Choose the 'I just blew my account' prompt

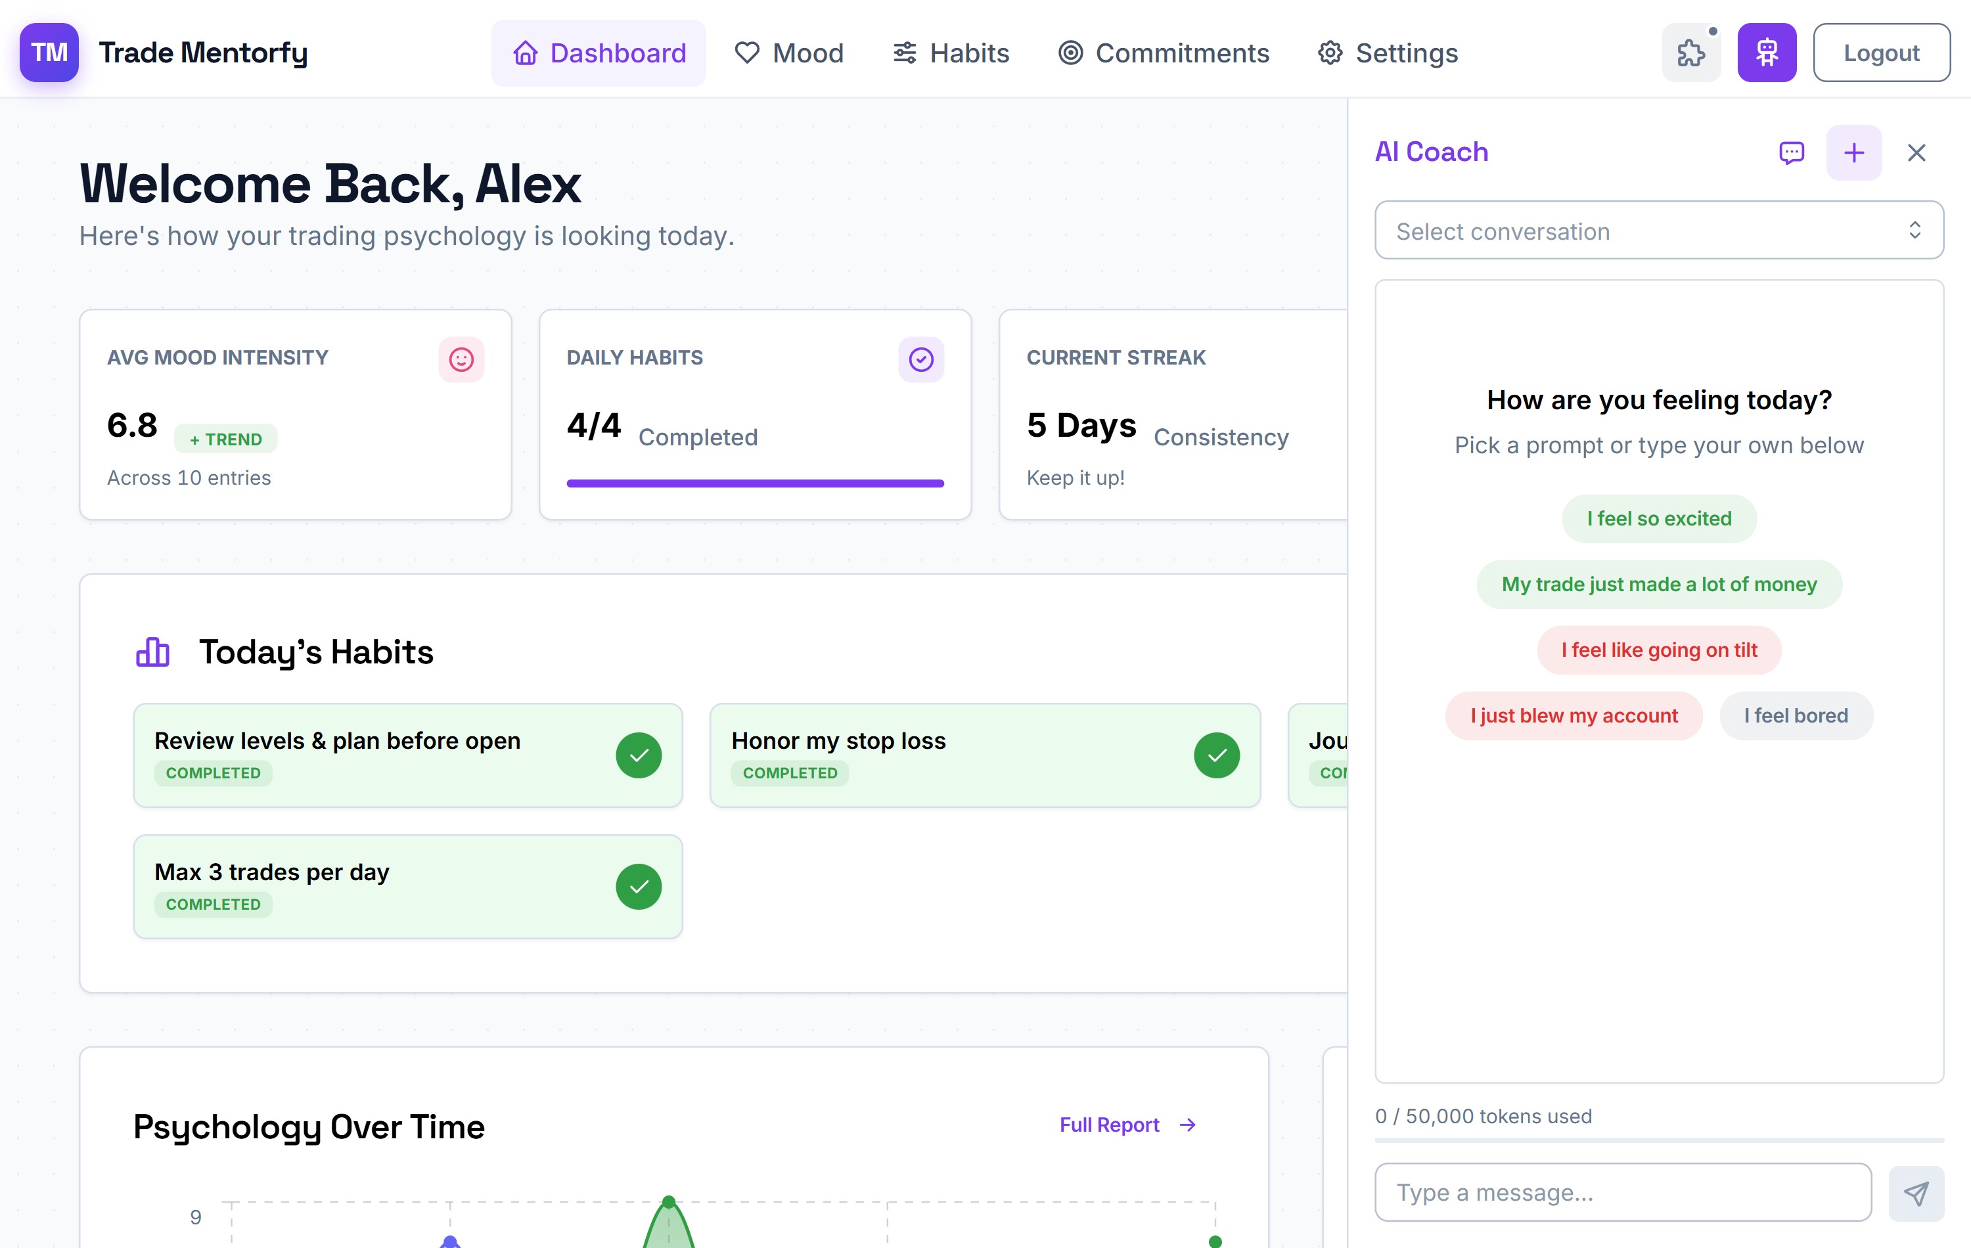[1574, 715]
